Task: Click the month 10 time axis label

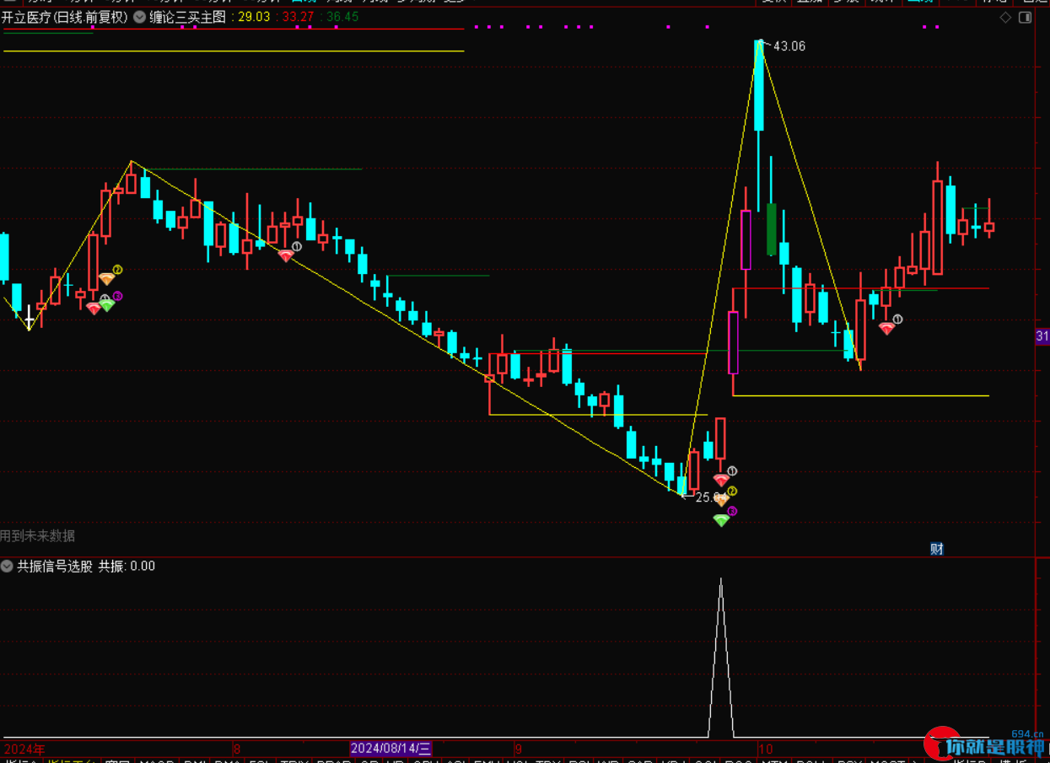Action: (x=765, y=748)
